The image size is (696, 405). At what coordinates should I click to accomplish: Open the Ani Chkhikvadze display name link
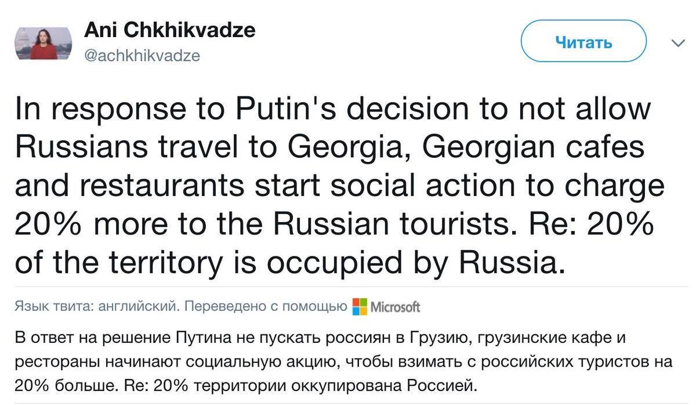tap(169, 30)
